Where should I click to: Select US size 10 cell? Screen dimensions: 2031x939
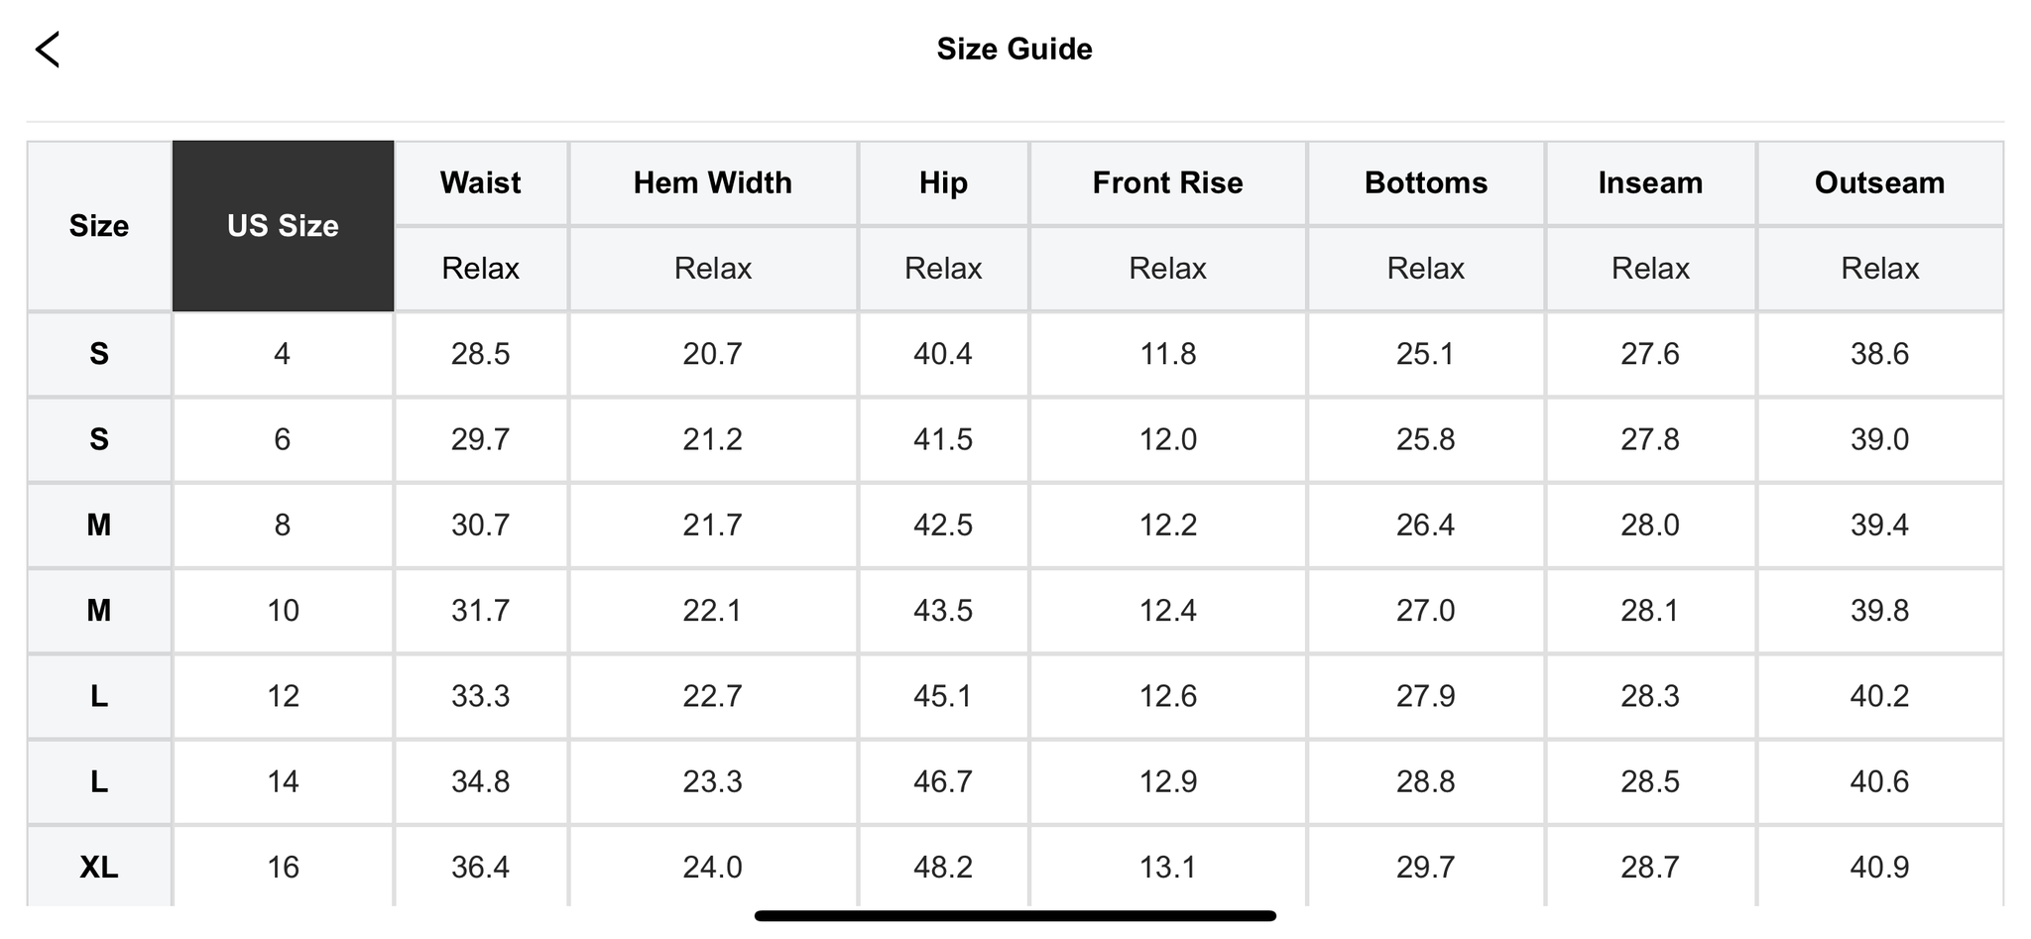(283, 610)
